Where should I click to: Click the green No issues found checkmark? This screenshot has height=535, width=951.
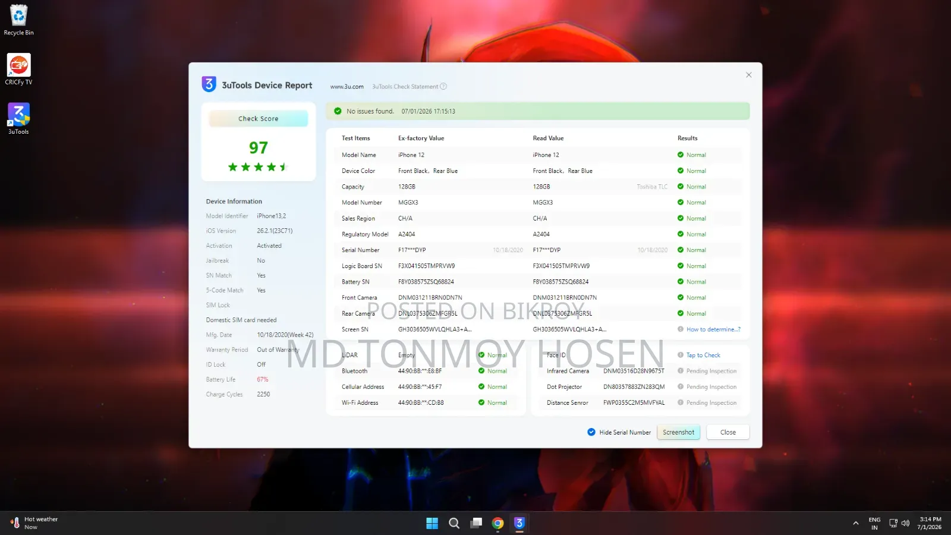(x=338, y=111)
